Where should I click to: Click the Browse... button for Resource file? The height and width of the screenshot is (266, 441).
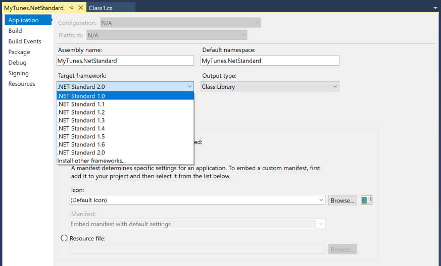point(342,249)
